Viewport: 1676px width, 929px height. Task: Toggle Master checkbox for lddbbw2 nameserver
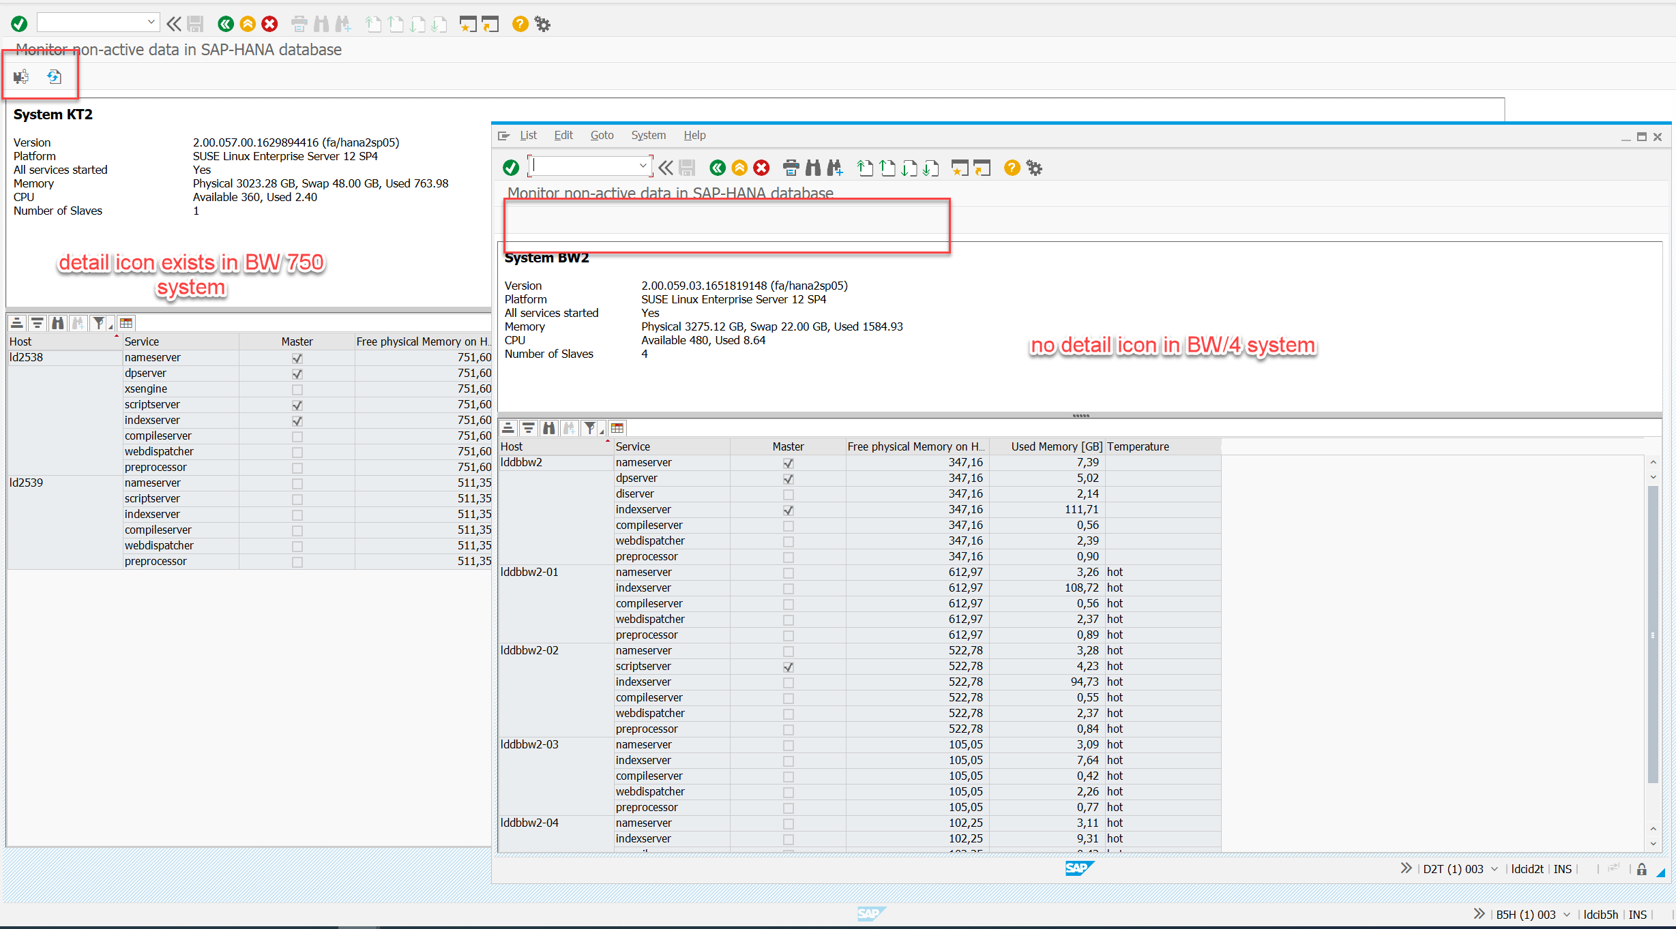(x=789, y=463)
